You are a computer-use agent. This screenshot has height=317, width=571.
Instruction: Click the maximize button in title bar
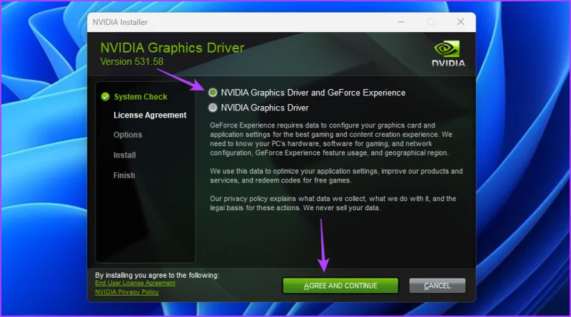(x=431, y=22)
